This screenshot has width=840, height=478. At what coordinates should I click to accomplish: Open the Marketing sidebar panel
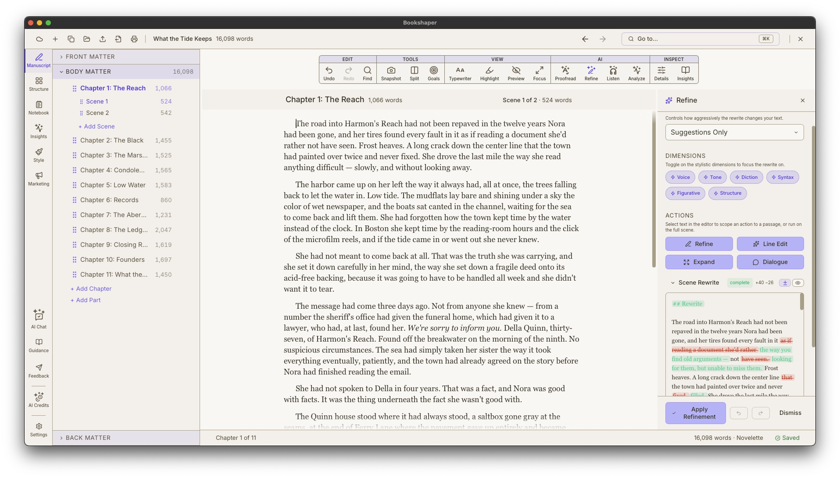[39, 179]
